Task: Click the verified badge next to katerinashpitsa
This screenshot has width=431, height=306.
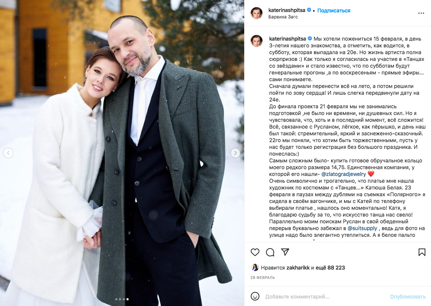Action: click(309, 10)
